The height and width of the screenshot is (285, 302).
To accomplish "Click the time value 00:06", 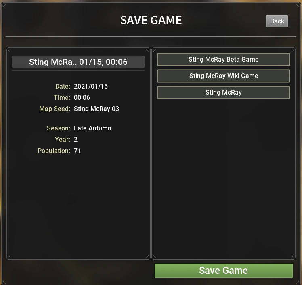I will pos(82,97).
